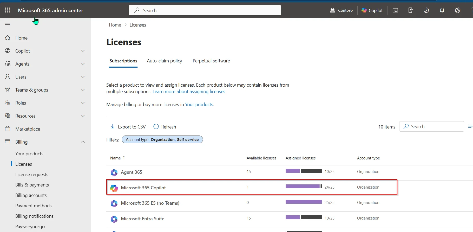Click the Agent 365 product icon
The width and height of the screenshot is (473, 232).
[x=114, y=172]
